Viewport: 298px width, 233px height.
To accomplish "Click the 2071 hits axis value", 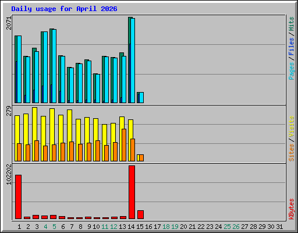I will point(9,23).
